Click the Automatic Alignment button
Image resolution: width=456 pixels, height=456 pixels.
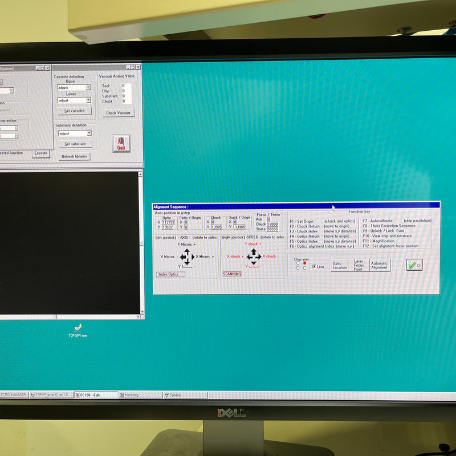point(380,266)
